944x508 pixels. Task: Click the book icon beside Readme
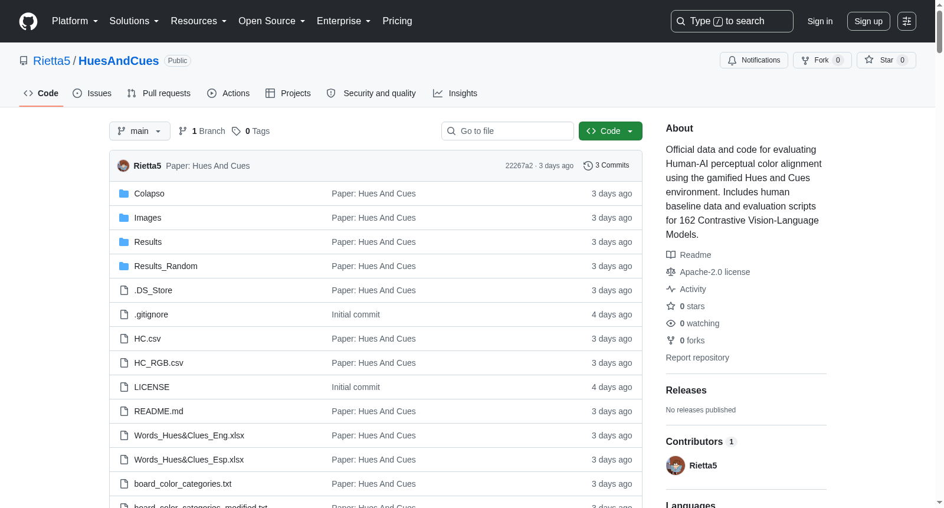coord(671,255)
